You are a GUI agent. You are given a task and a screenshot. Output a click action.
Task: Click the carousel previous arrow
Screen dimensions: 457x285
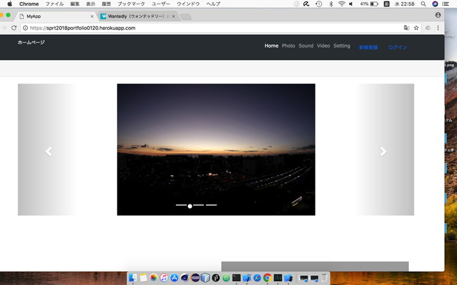[x=48, y=151]
